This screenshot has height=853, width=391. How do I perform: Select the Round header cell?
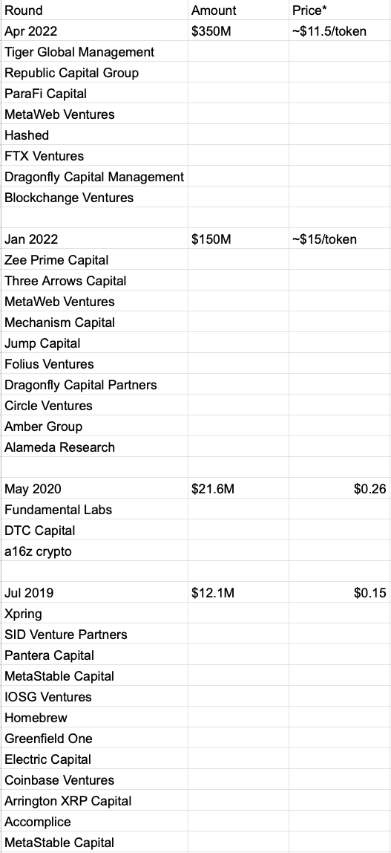[94, 10]
